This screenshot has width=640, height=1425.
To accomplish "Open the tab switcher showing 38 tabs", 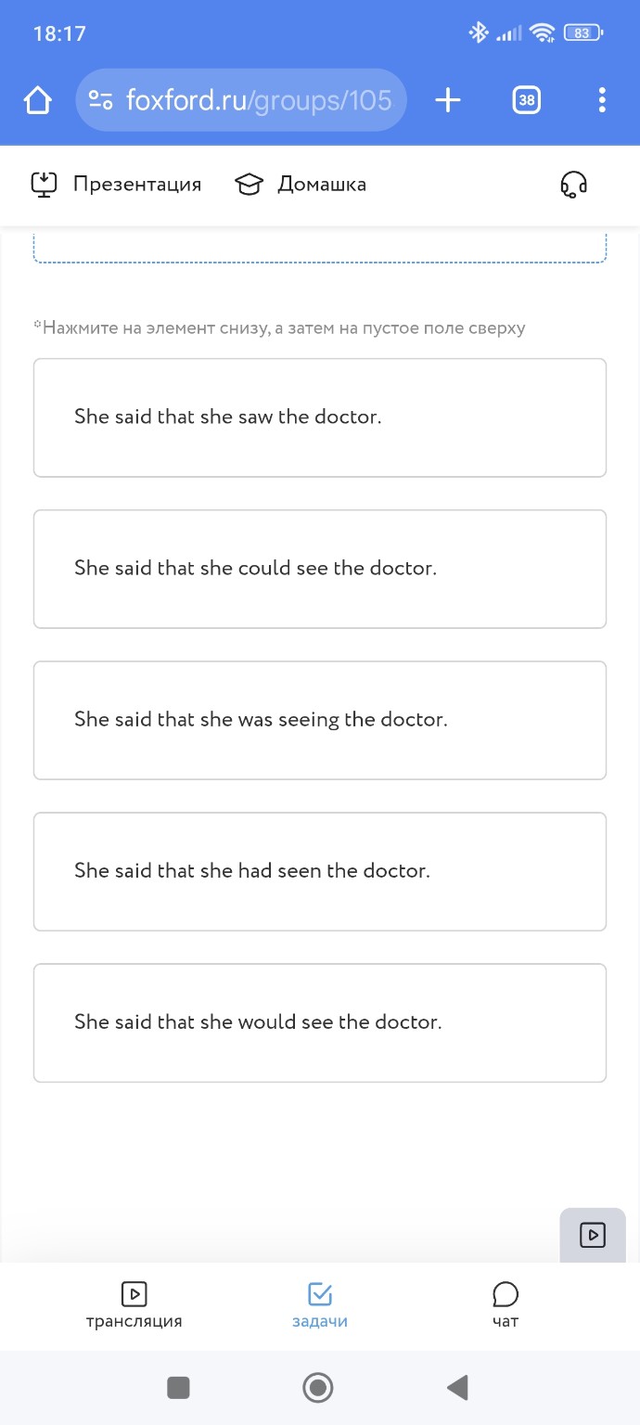I will point(526,100).
